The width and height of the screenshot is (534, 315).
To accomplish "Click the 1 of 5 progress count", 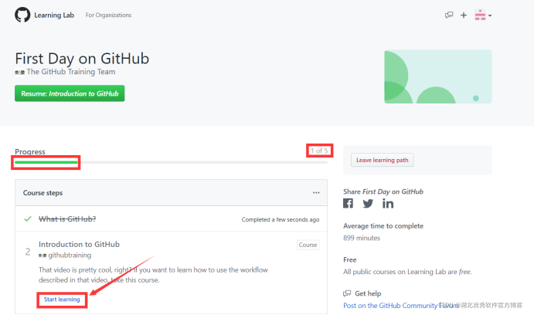I will click(x=319, y=151).
